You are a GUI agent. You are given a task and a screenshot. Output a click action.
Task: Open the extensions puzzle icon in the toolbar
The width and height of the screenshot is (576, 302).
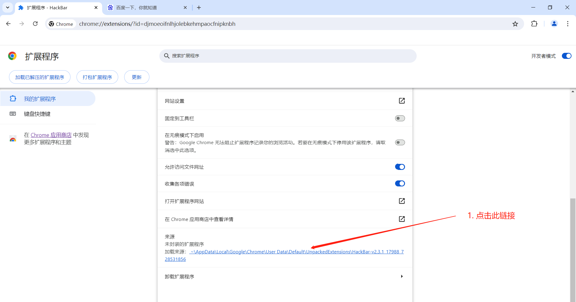(x=534, y=24)
